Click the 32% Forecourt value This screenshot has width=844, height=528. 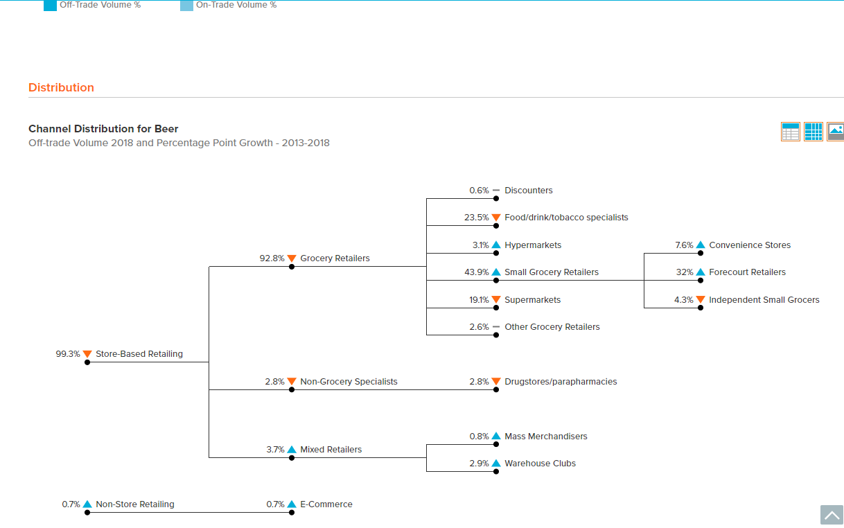pyautogui.click(x=685, y=272)
